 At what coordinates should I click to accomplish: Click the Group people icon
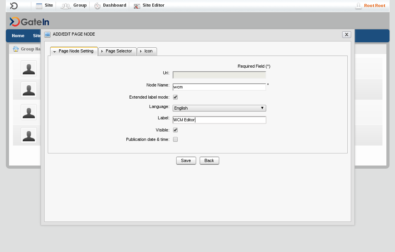66,6
